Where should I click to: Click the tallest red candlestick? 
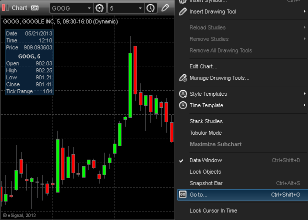pyautogui.click(x=135, y=70)
